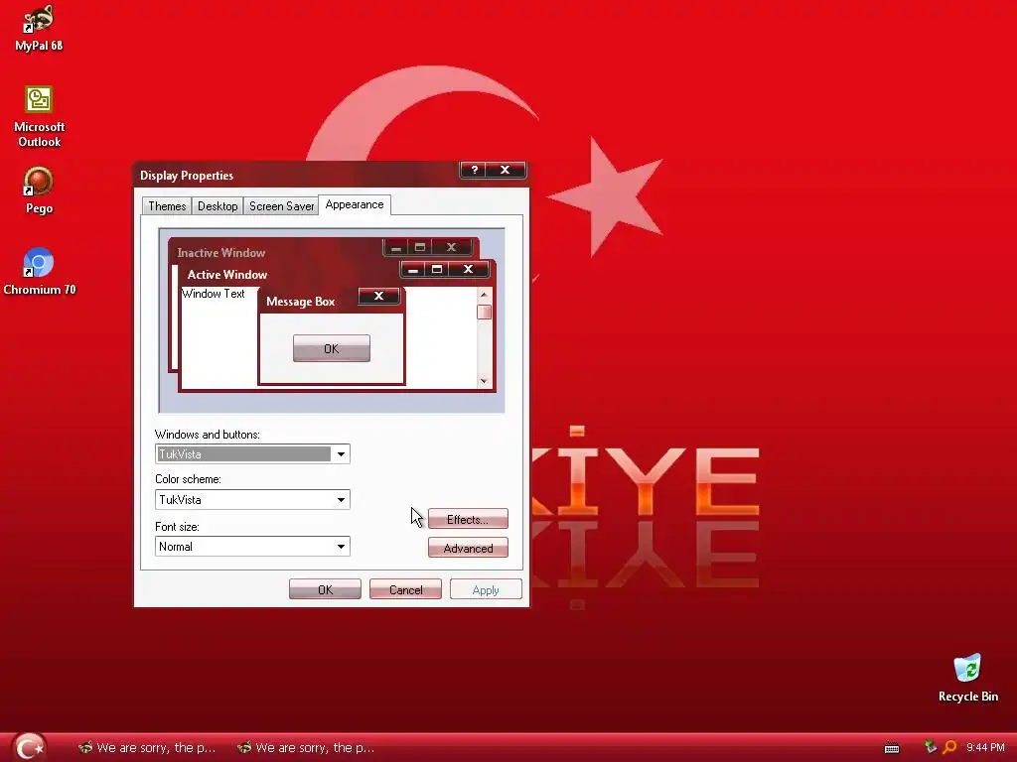Open second 'We are sorry' taskbar item

pyautogui.click(x=306, y=748)
